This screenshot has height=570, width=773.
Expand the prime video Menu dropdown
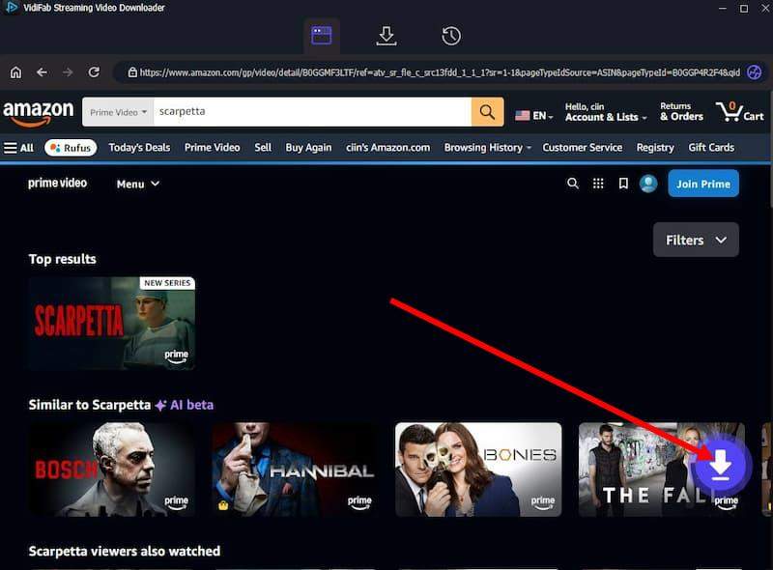point(138,184)
